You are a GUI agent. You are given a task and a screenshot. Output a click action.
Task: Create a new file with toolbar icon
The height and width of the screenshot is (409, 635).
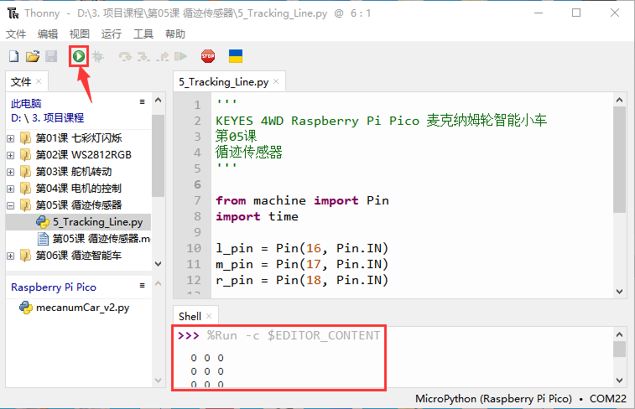click(13, 56)
